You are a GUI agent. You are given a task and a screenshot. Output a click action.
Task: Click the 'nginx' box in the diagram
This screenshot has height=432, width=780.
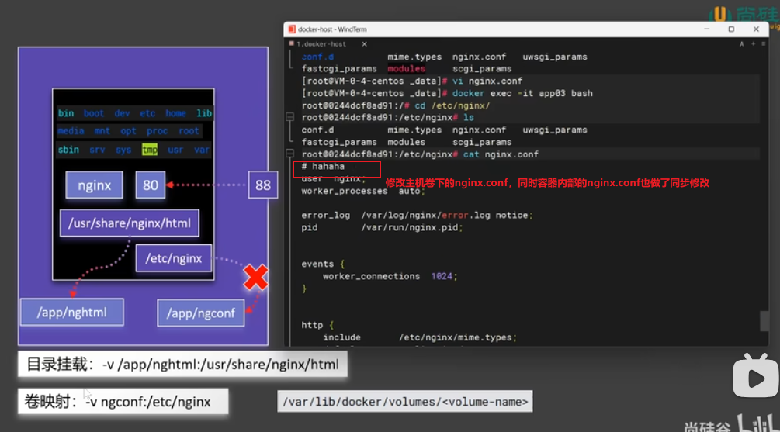click(x=94, y=185)
